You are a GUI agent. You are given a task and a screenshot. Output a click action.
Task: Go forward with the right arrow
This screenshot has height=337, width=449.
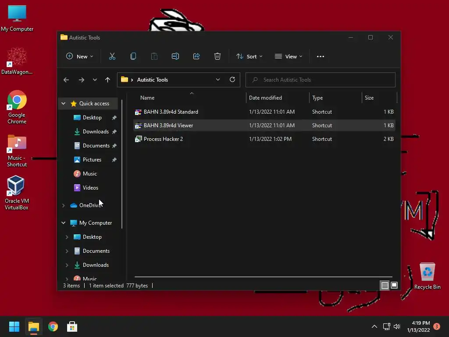pyautogui.click(x=82, y=80)
